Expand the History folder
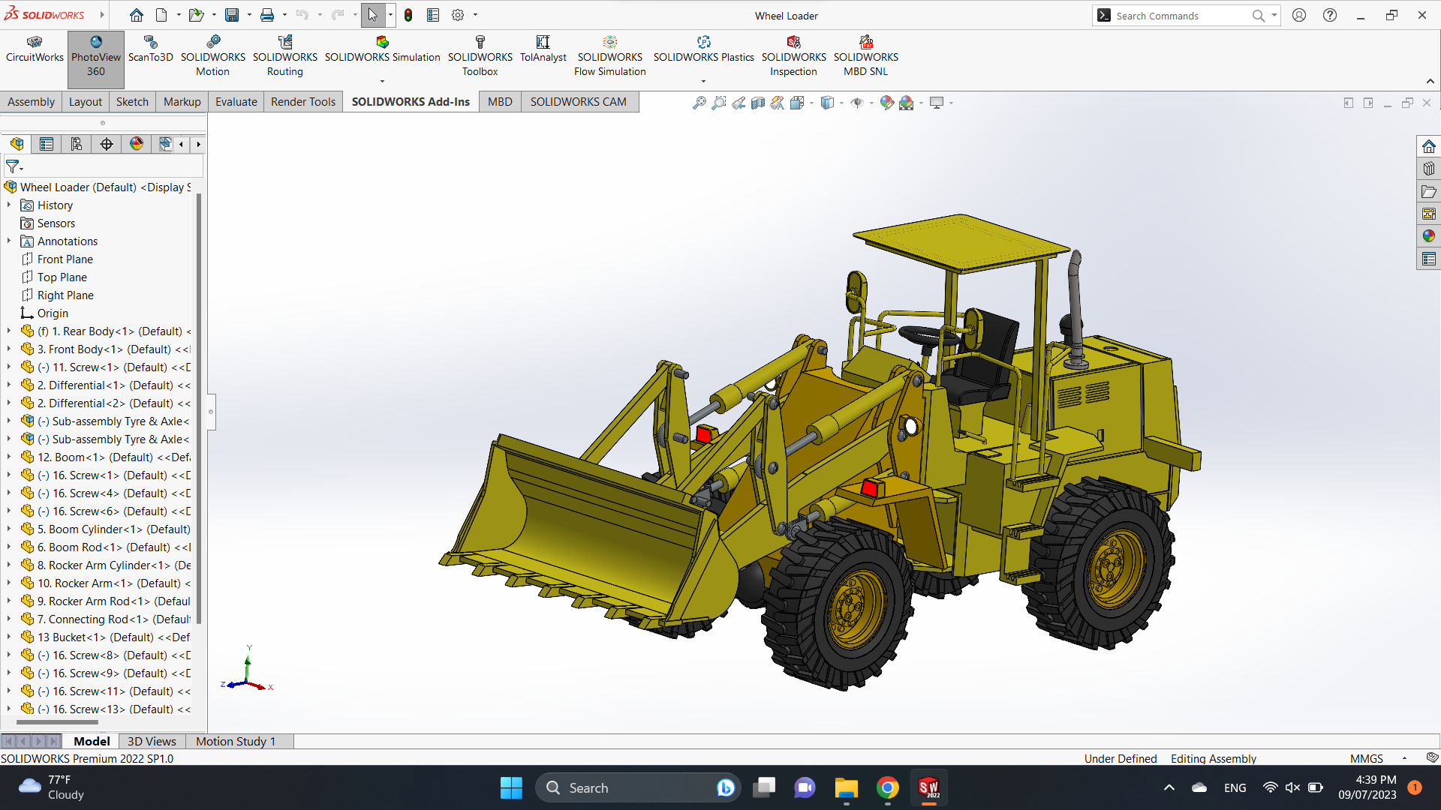 point(9,205)
